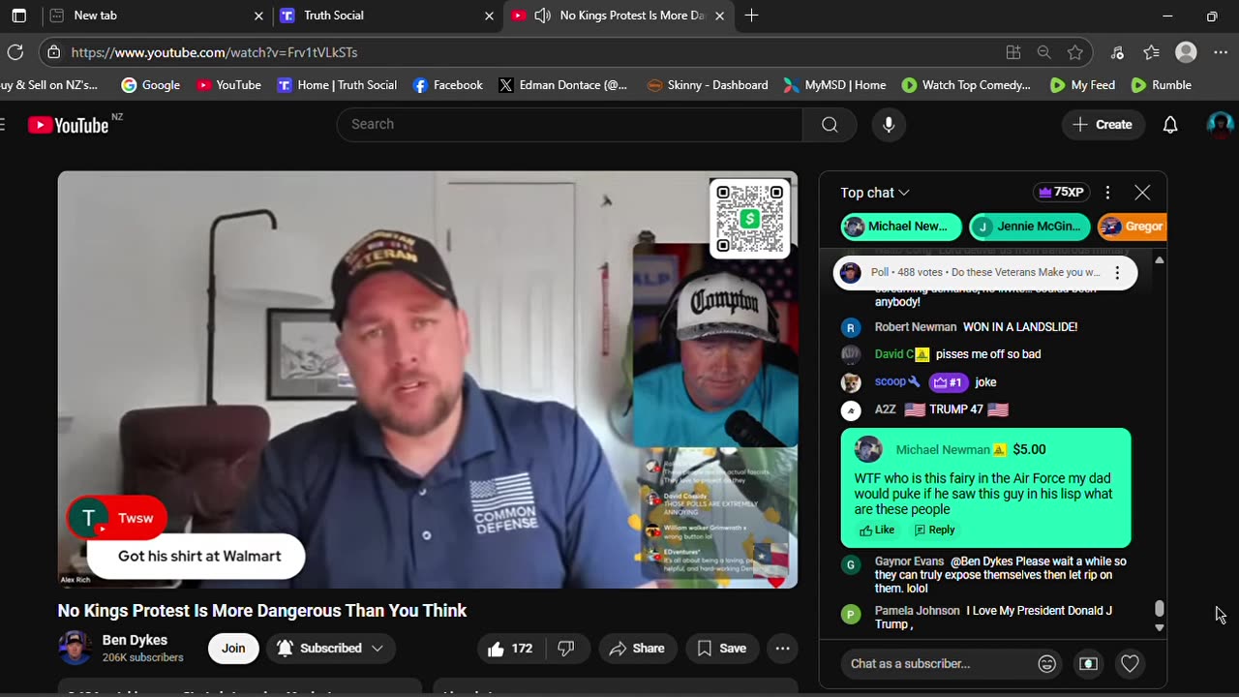
Task: Open live chat options menu
Action: tap(1107, 193)
